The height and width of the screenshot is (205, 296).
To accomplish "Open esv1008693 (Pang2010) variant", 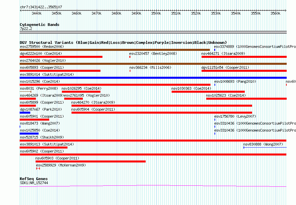I will pyautogui.click(x=235, y=81).
